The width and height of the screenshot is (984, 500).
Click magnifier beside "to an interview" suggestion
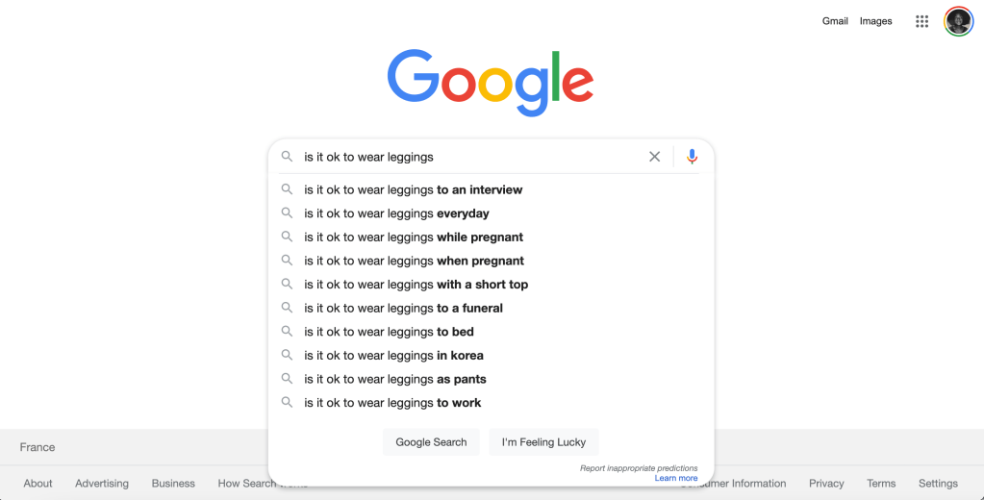click(x=287, y=189)
